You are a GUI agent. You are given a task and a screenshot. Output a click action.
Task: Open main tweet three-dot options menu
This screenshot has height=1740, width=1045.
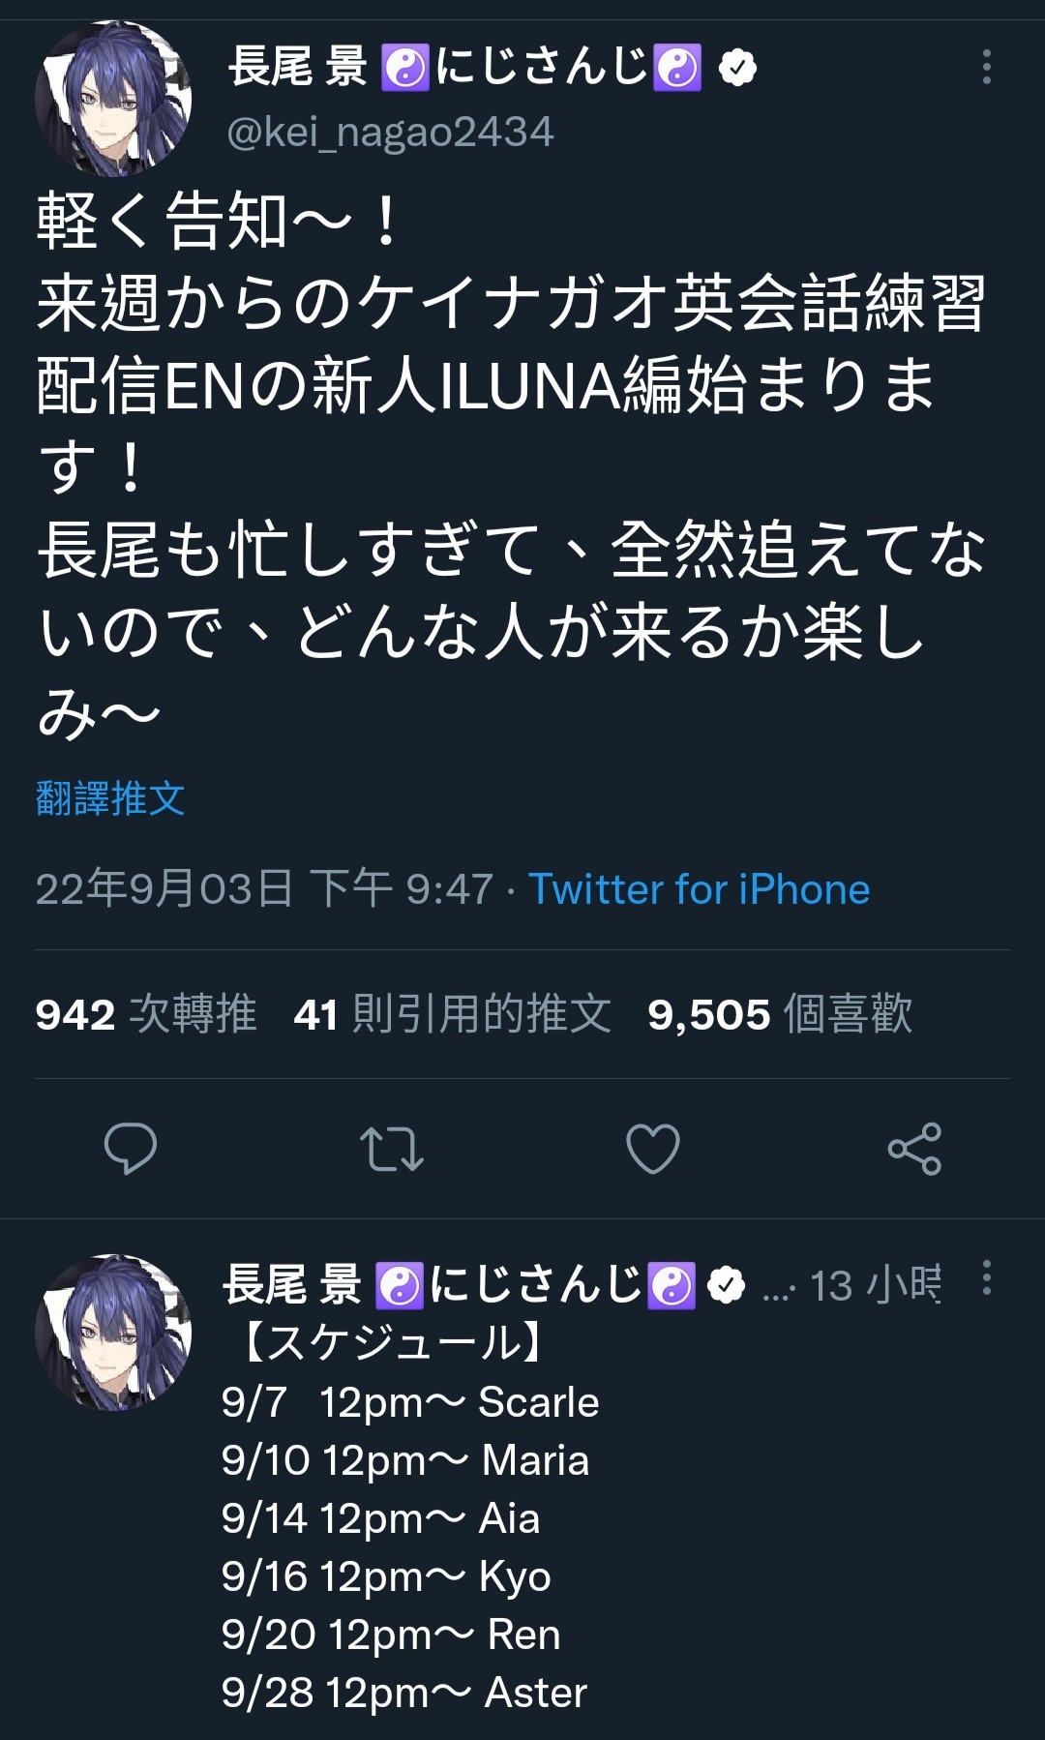pyautogui.click(x=986, y=67)
